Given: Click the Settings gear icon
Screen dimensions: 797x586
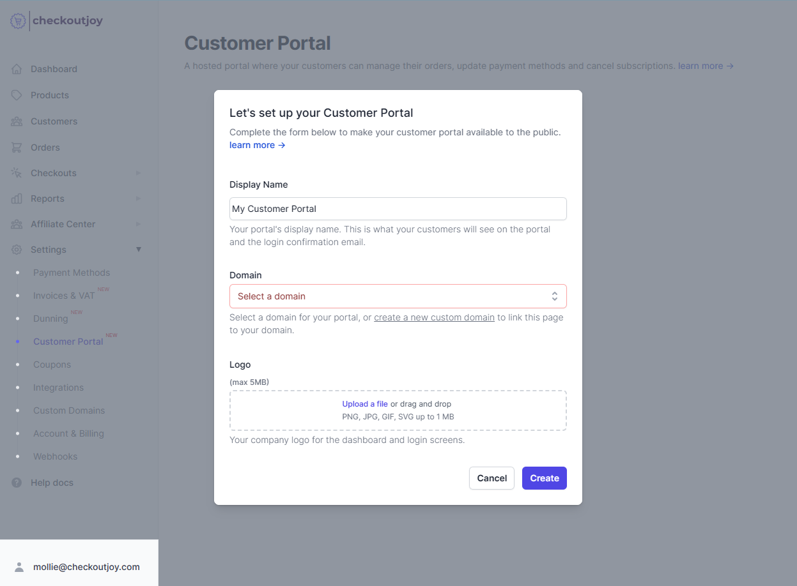Looking at the screenshot, I should (18, 249).
